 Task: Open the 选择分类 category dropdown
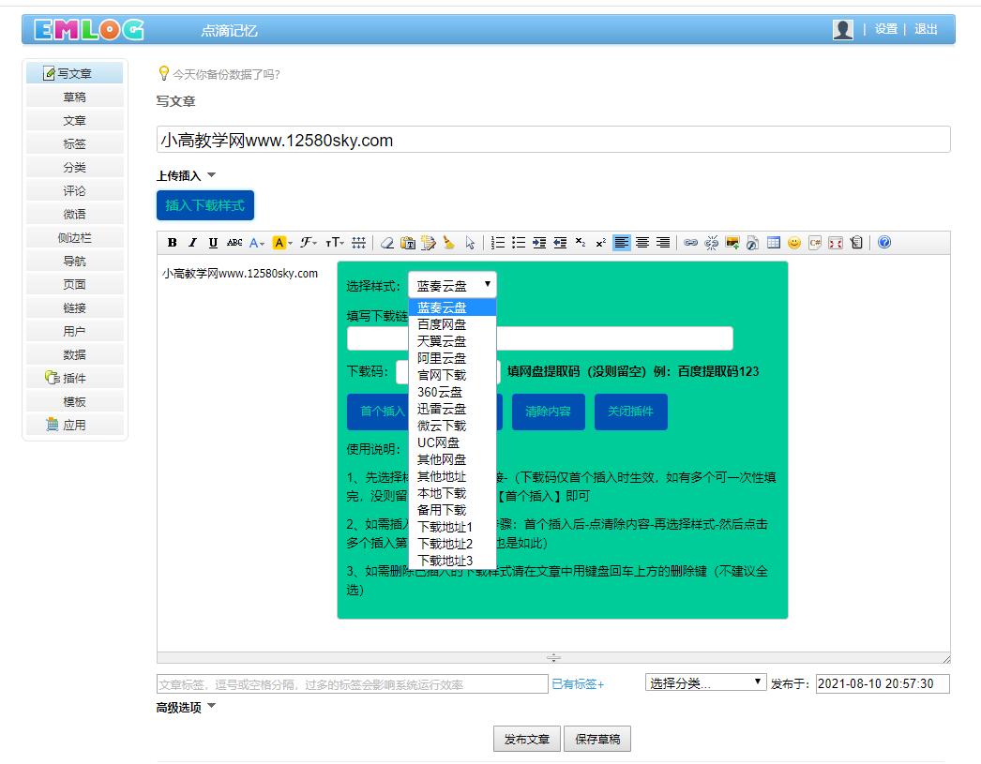coord(705,682)
